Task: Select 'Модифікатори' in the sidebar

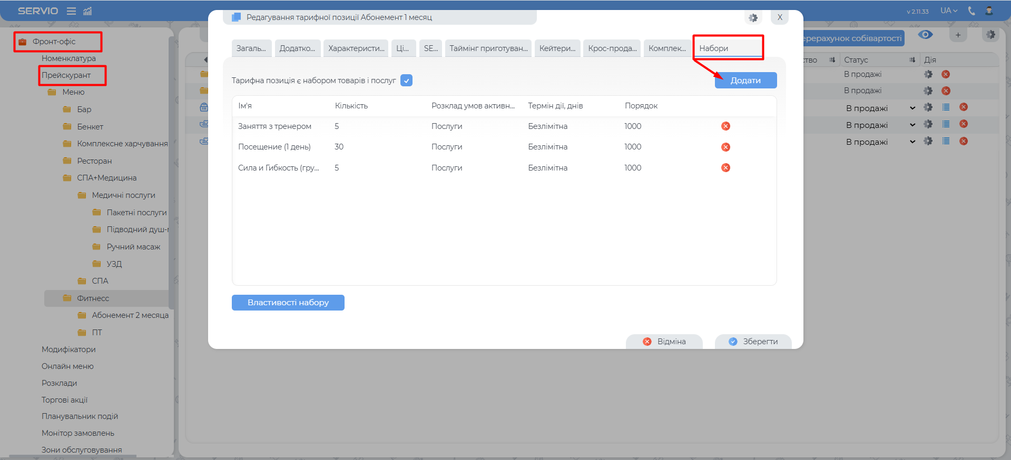Action: (68, 349)
